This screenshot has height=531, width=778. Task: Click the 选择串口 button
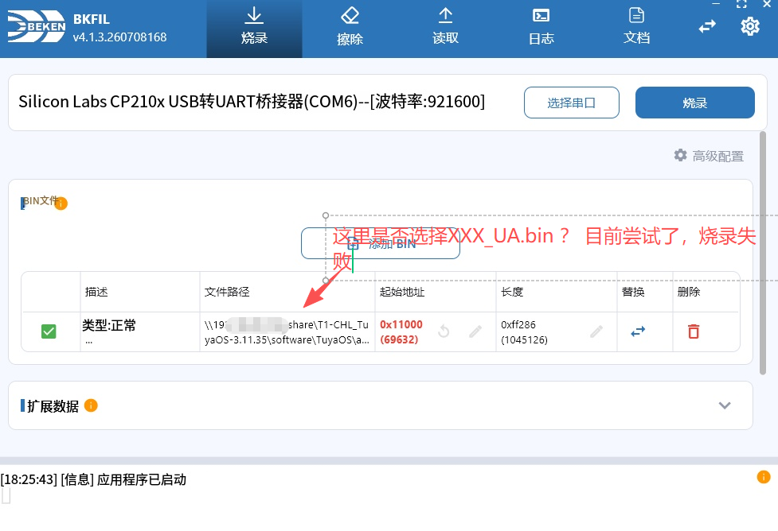coord(571,103)
